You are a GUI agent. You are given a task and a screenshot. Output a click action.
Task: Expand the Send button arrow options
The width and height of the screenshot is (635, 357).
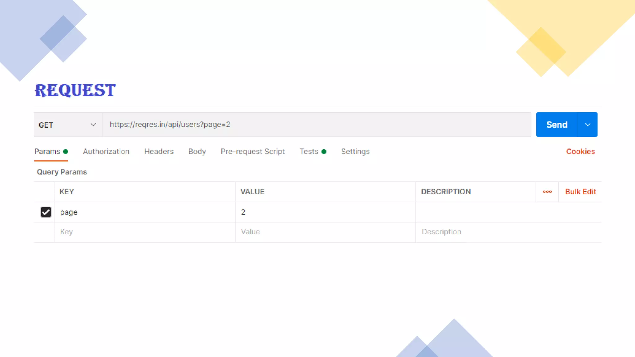(588, 125)
